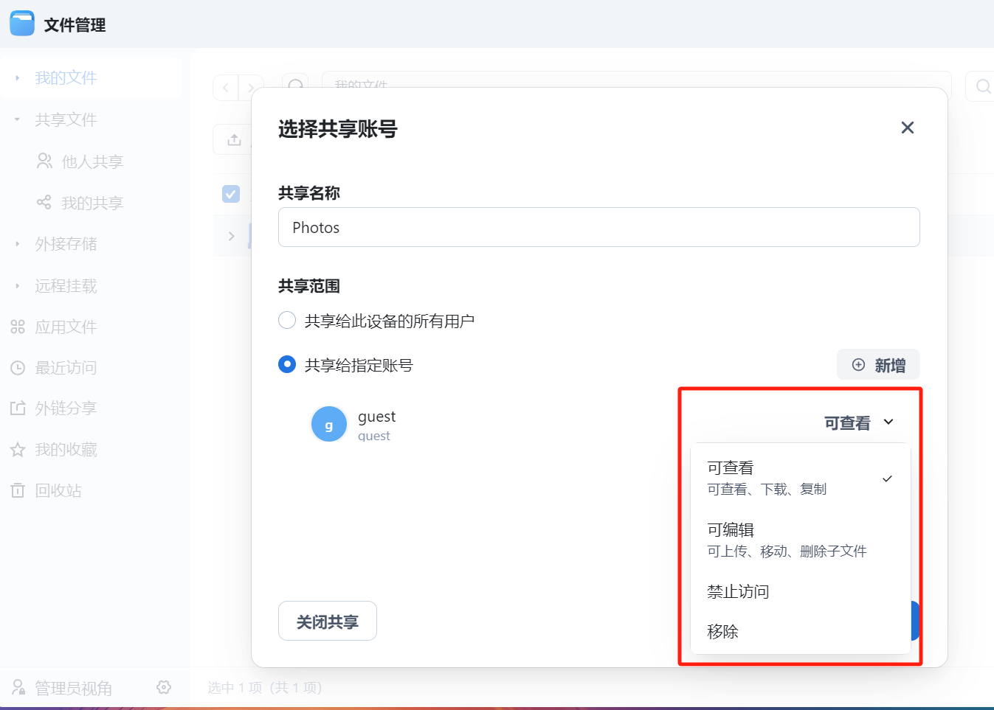Click the back navigation arrow
994x710 pixels.
pos(226,88)
